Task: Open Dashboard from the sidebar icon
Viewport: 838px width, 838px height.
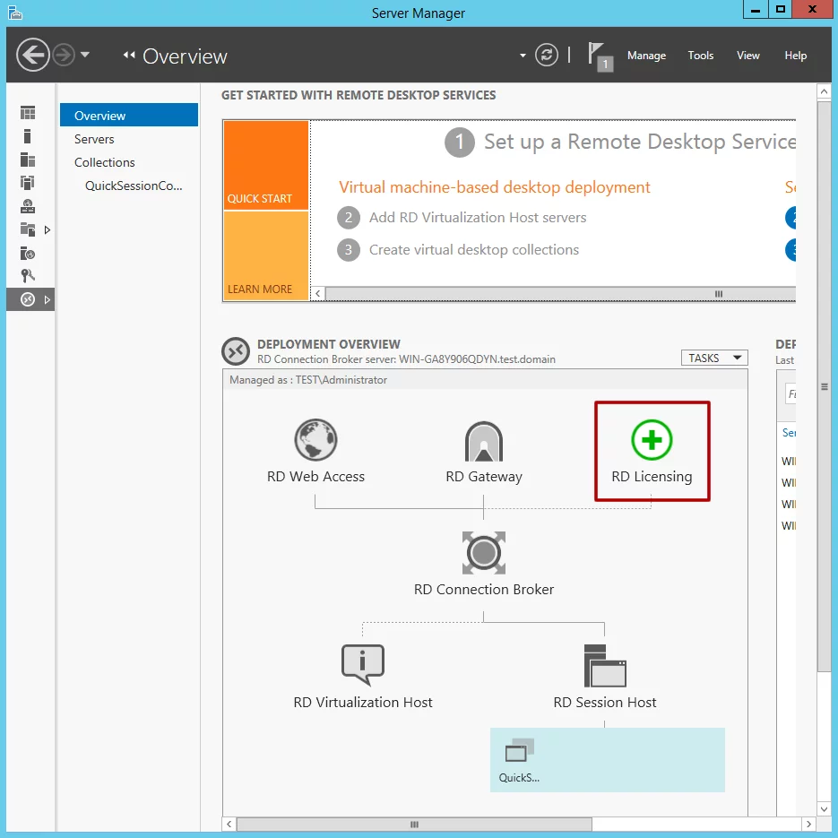Action: pos(28,113)
